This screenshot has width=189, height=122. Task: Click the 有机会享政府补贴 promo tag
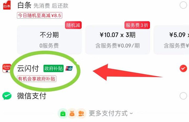coord(37,79)
